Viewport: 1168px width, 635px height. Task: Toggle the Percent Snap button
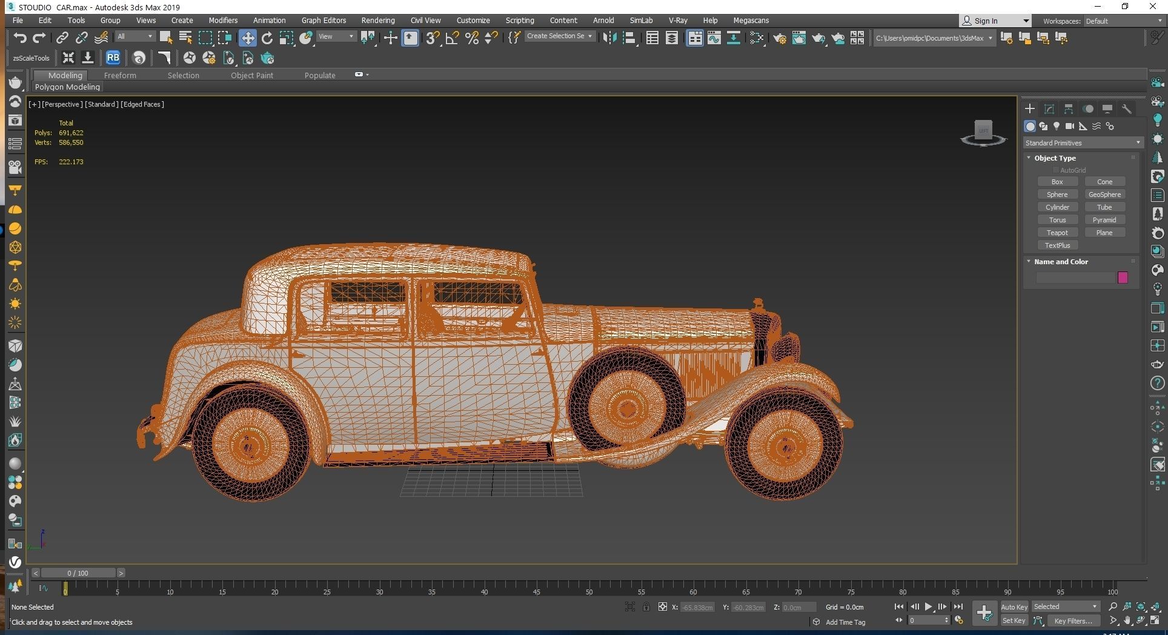[472, 38]
